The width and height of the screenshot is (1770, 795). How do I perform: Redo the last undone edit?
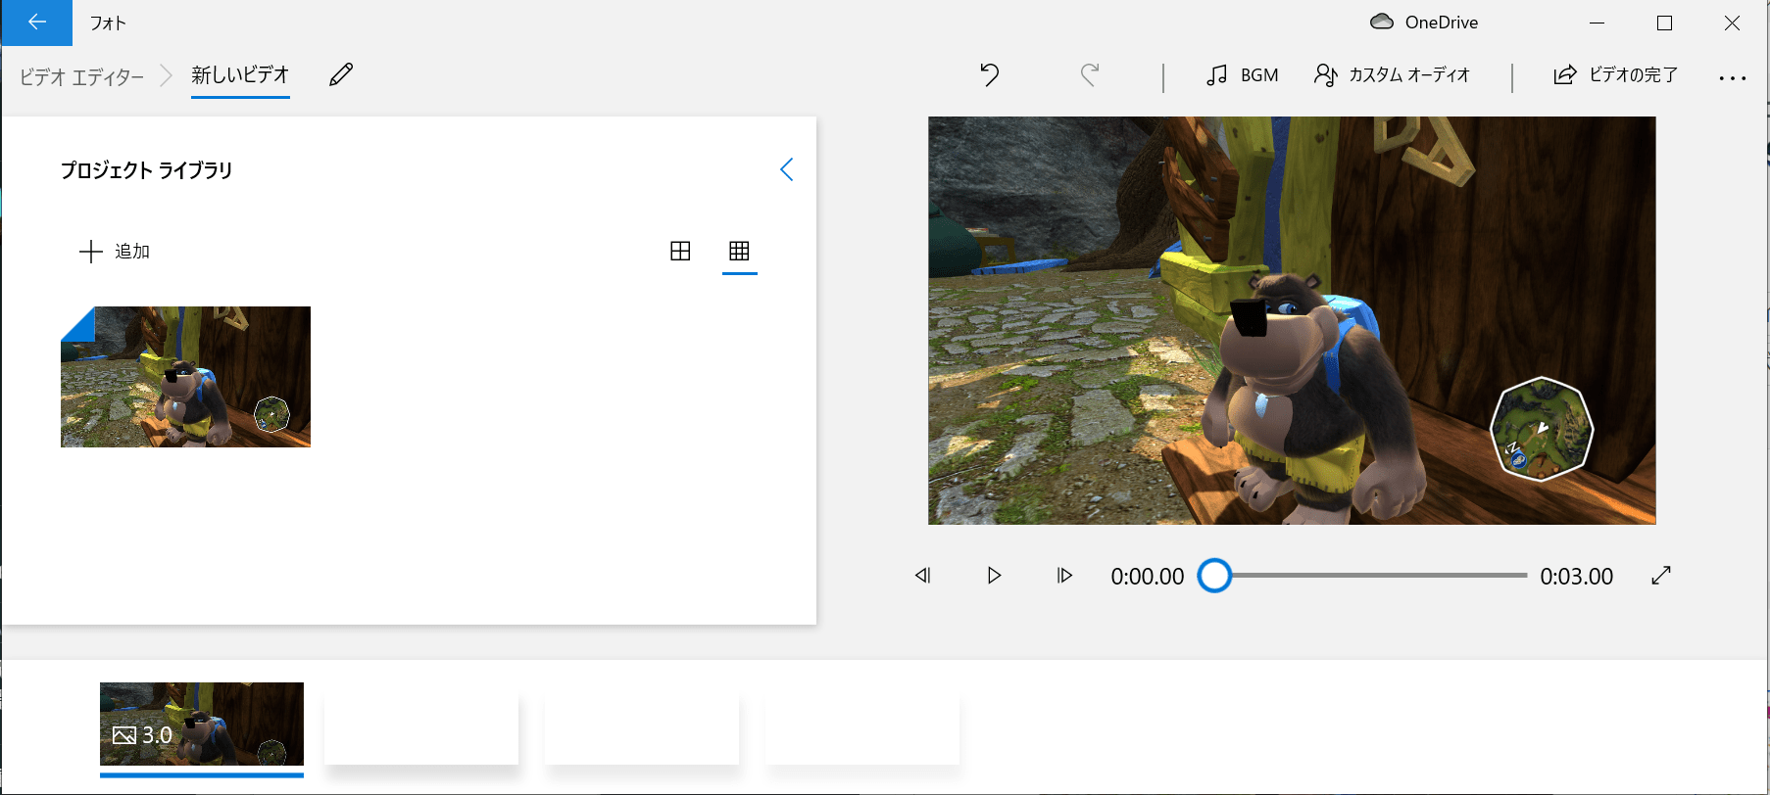point(1090,74)
